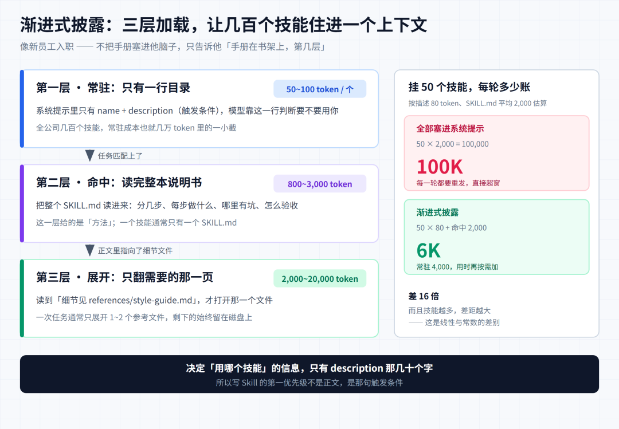Viewport: 619px width, 429px height.
Task: Click the banner subtext 所以写 Skill 的第一优先级
Action: click(309, 383)
